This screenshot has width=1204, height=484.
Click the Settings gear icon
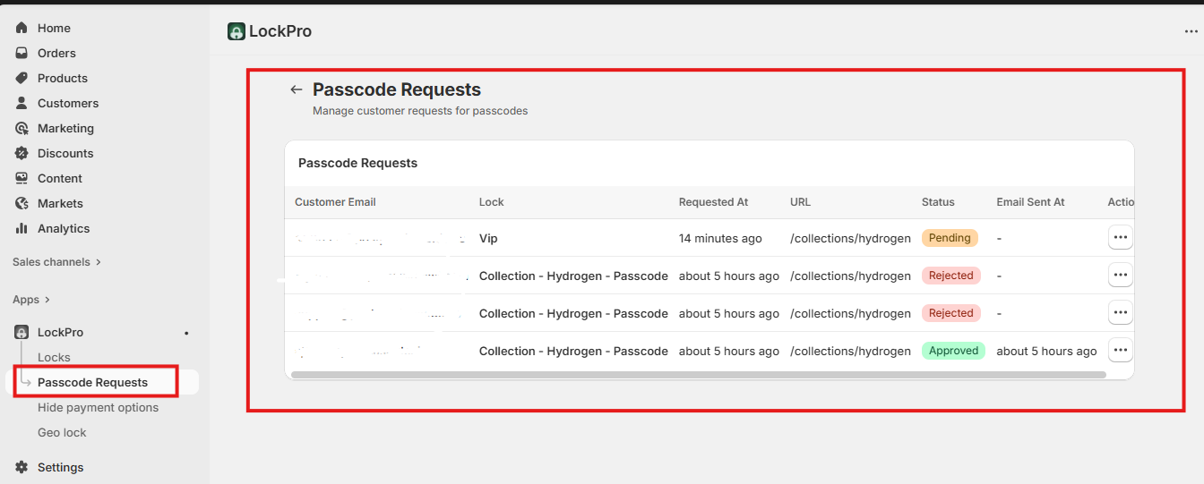pyautogui.click(x=21, y=467)
